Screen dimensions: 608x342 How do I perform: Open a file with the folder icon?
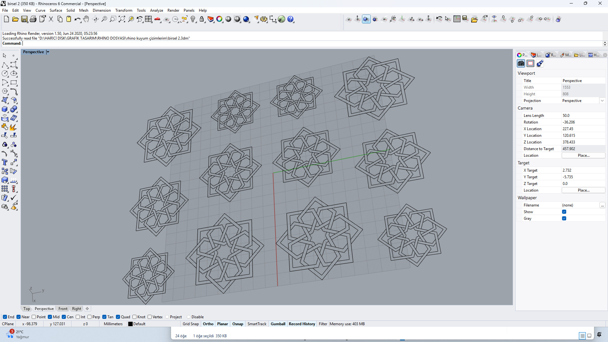(15, 19)
